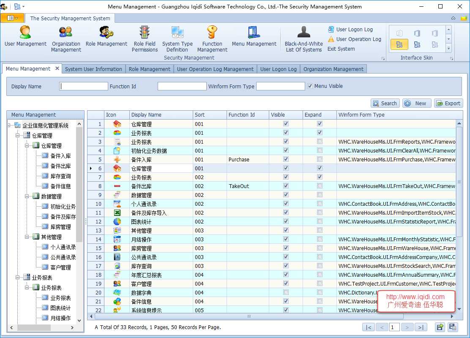Toggle Expand checkbox in row 2

(320, 132)
